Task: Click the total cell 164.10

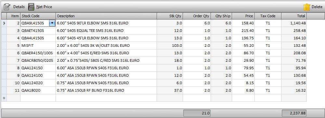Action: coord(294,38)
